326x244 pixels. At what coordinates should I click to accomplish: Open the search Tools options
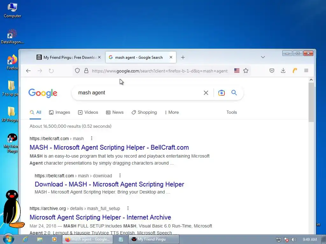point(232,112)
